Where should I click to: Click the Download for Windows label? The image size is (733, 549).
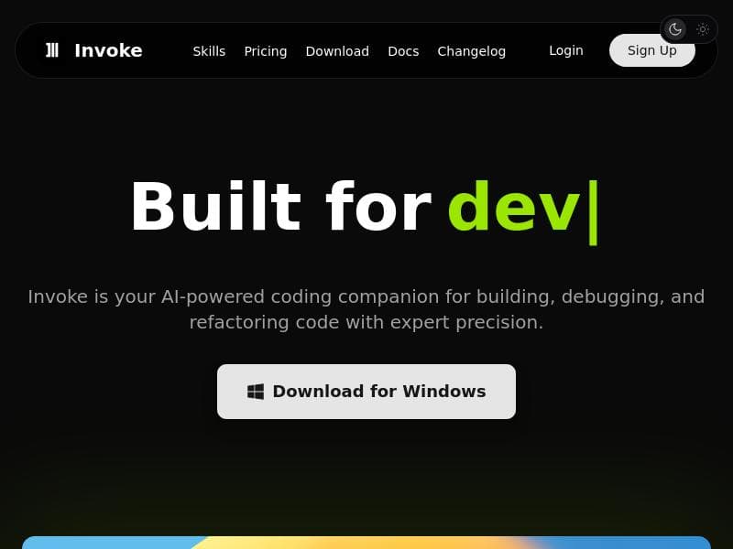(379, 392)
